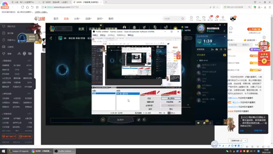
Task: Click browser download icon
Action: [265, 7]
